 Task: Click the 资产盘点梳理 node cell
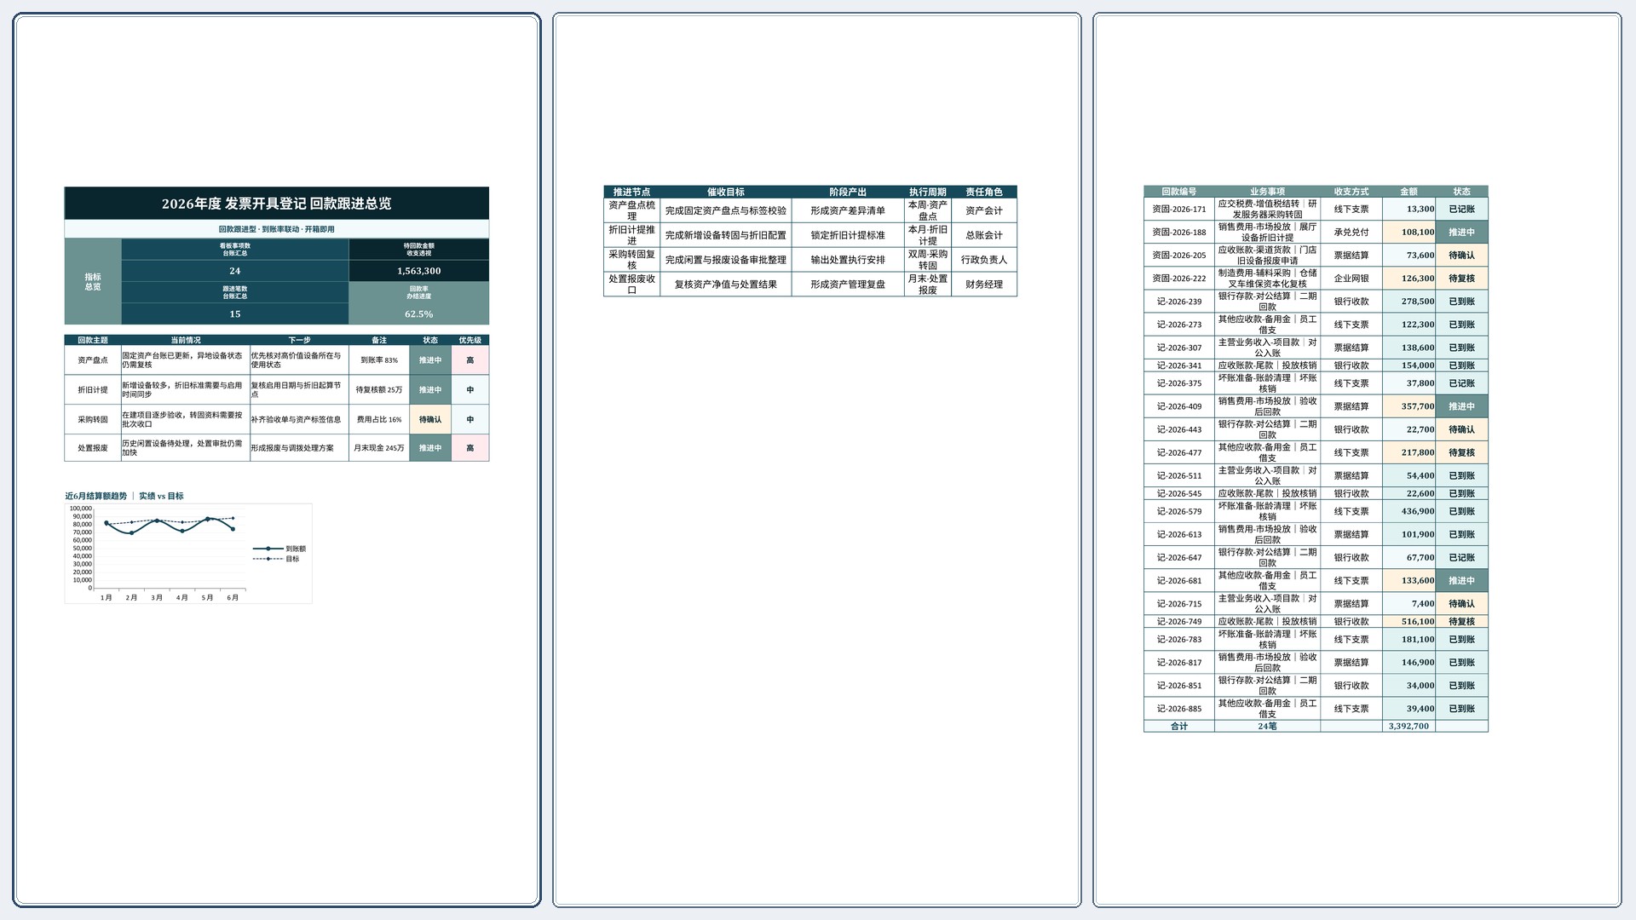coord(632,210)
